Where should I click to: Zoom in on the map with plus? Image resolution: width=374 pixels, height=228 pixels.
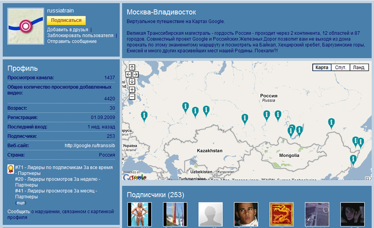[x=132, y=89]
